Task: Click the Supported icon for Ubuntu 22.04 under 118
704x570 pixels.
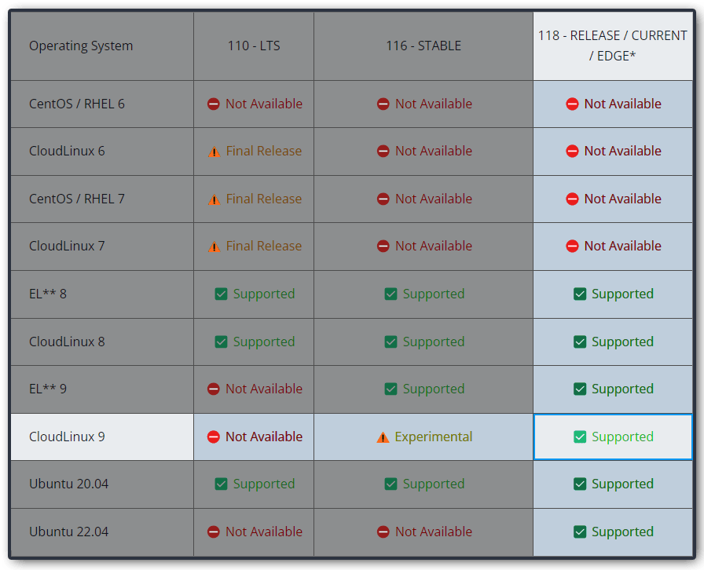Action: pos(580,532)
